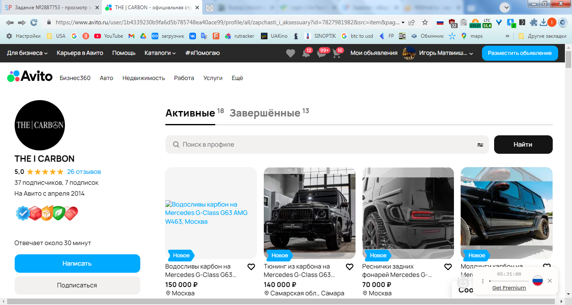The width and height of the screenshot is (572, 305).
Task: Open Работа category
Action: tap(184, 78)
